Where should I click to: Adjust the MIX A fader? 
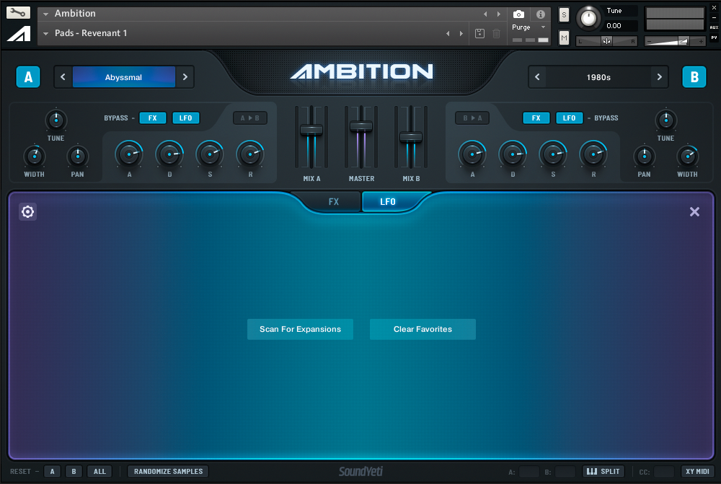(x=311, y=131)
